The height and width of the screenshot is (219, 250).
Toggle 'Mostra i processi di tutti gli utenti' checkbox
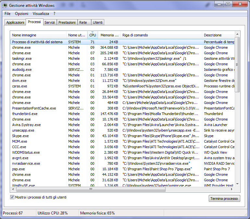(x=12, y=197)
